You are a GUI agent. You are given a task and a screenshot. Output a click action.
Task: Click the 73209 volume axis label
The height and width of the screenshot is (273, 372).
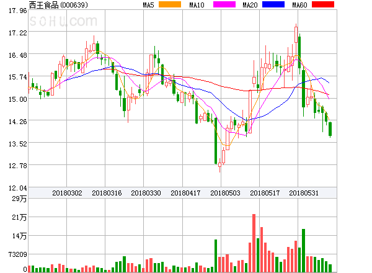pos(18,254)
